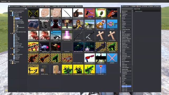Select the AK-47 Vulcan weapon

(x=90, y=36)
